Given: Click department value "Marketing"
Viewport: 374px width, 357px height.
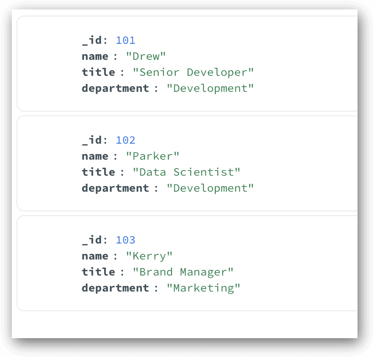Looking at the screenshot, I should [203, 288].
